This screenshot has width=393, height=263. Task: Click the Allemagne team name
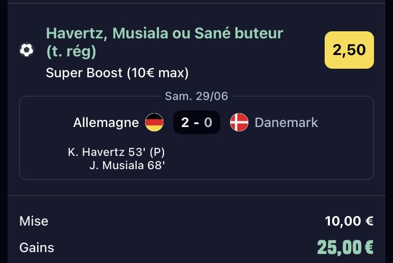point(106,122)
